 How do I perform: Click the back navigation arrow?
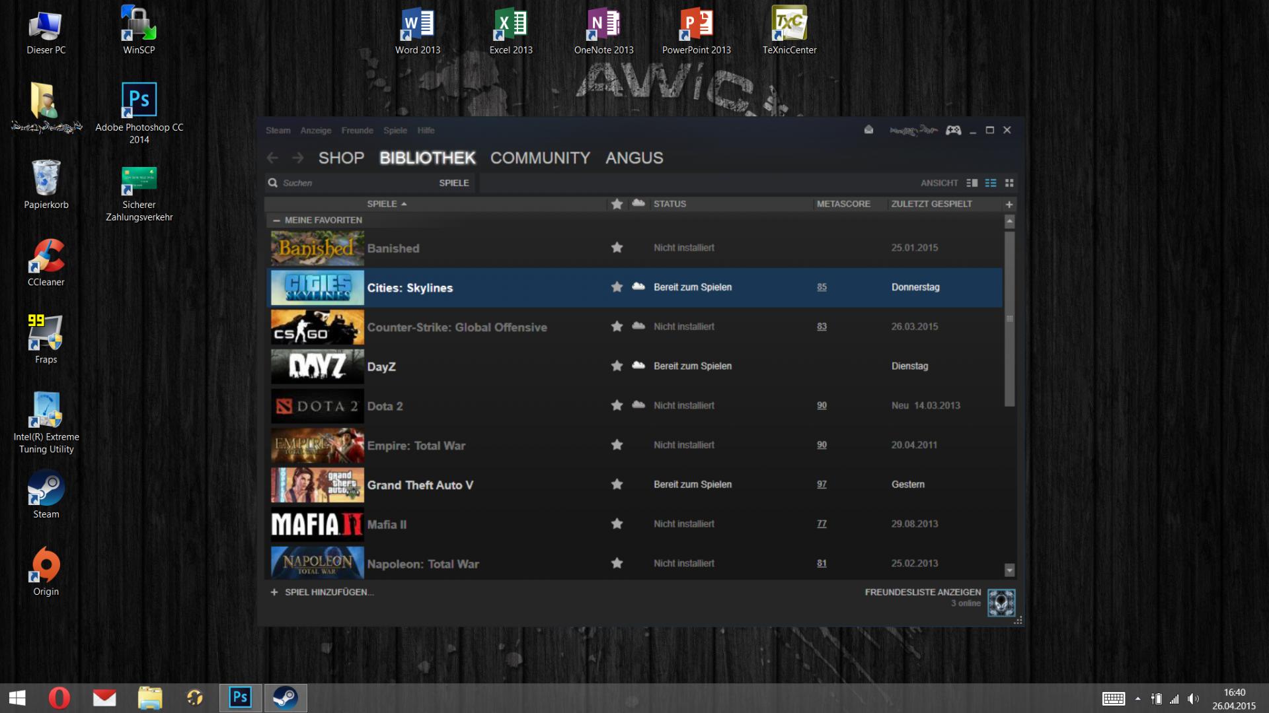point(272,158)
